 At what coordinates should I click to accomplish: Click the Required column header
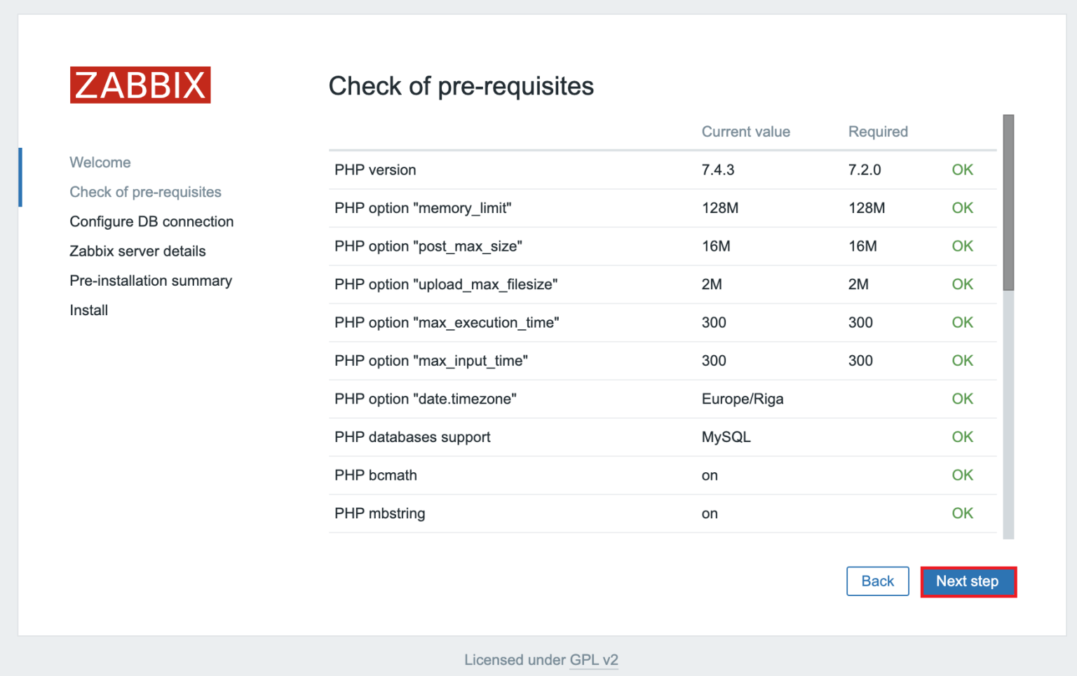click(878, 132)
